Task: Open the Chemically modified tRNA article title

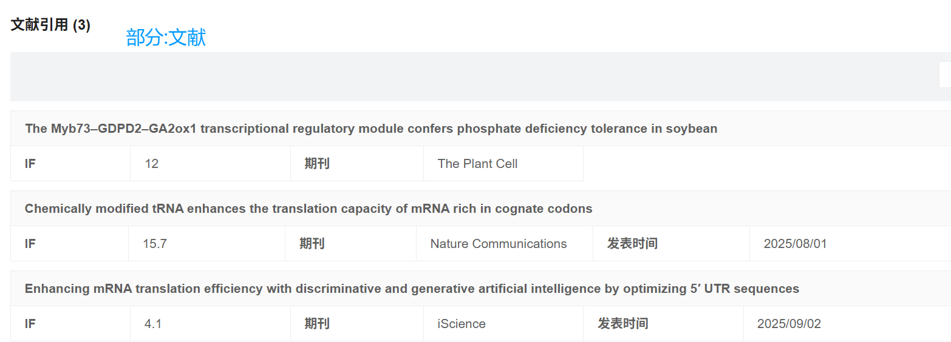Action: [x=308, y=209]
